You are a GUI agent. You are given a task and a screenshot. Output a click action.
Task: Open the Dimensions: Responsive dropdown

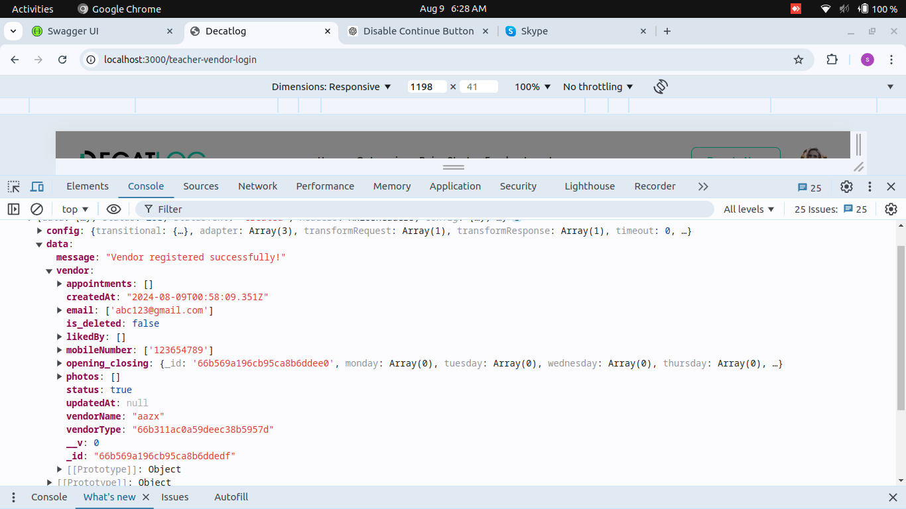[x=331, y=87]
